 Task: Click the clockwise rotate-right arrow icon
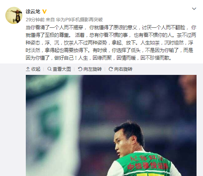tap(111, 69)
